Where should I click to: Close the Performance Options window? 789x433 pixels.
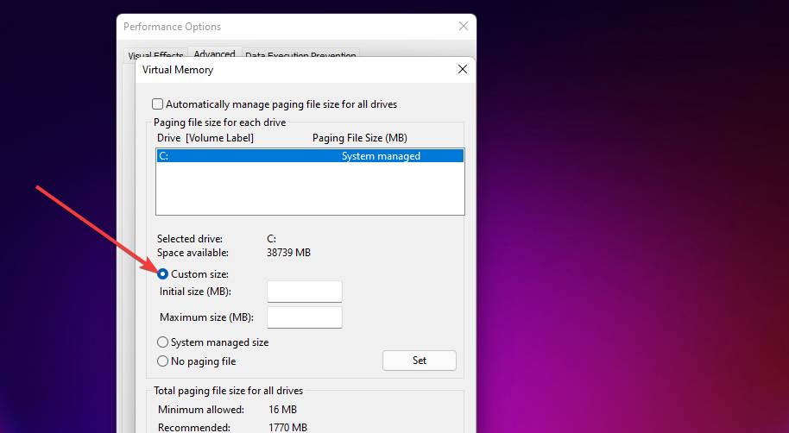click(464, 27)
